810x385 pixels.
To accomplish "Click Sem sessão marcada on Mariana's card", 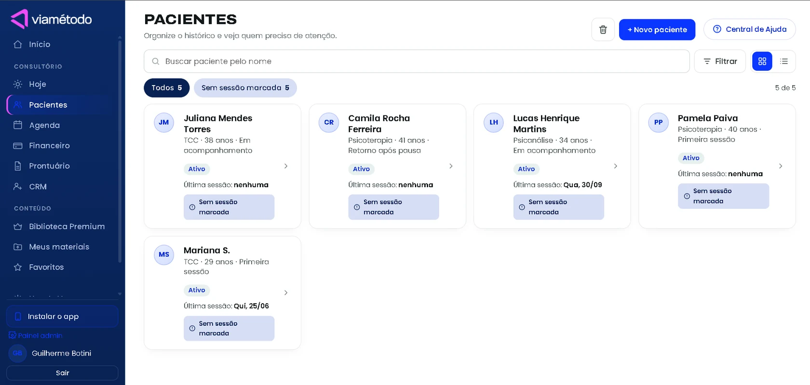I will (229, 328).
